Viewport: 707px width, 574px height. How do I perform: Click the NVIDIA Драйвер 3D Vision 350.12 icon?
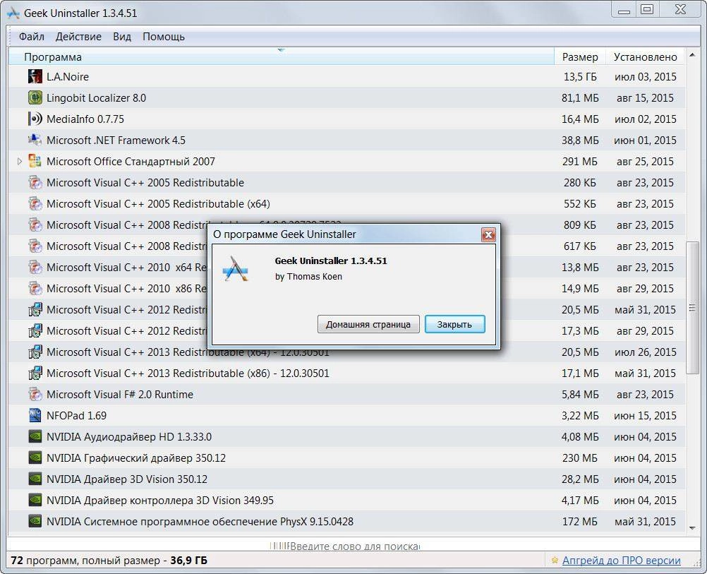coord(35,479)
